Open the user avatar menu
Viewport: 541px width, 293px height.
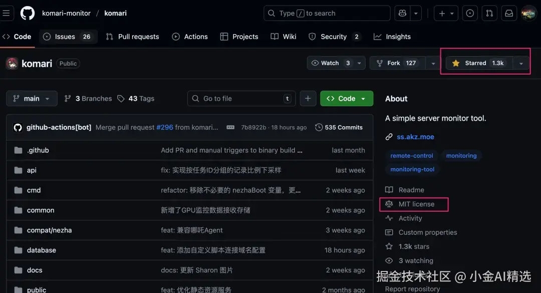pyautogui.click(x=528, y=14)
